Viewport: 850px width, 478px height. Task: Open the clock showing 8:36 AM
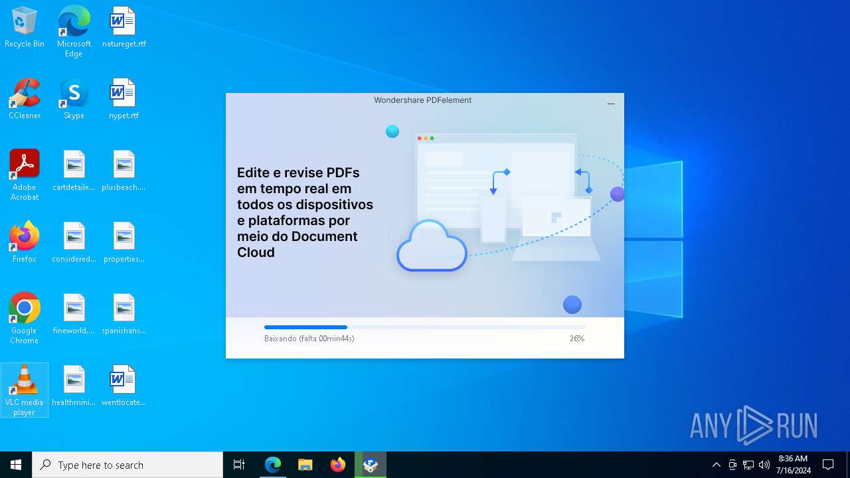click(794, 465)
